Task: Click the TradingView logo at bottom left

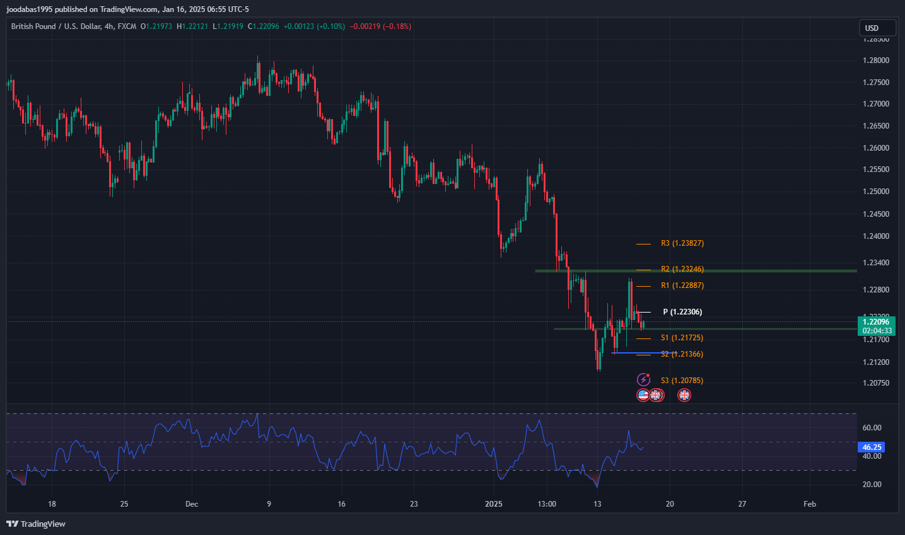Action: click(x=36, y=524)
